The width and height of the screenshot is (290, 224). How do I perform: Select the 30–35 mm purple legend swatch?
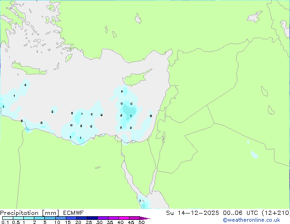click(x=102, y=218)
